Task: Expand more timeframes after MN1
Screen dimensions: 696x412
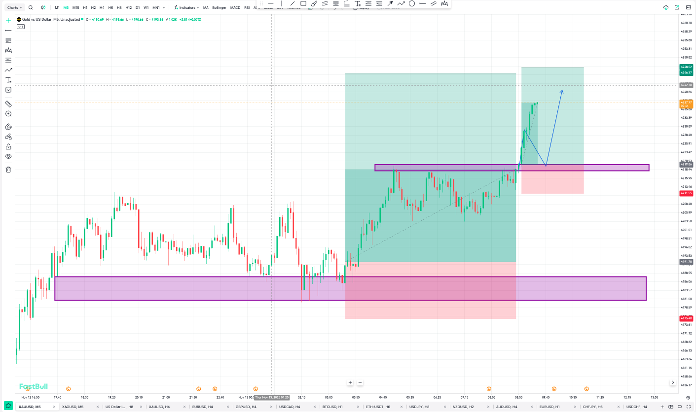Action: tap(163, 7)
